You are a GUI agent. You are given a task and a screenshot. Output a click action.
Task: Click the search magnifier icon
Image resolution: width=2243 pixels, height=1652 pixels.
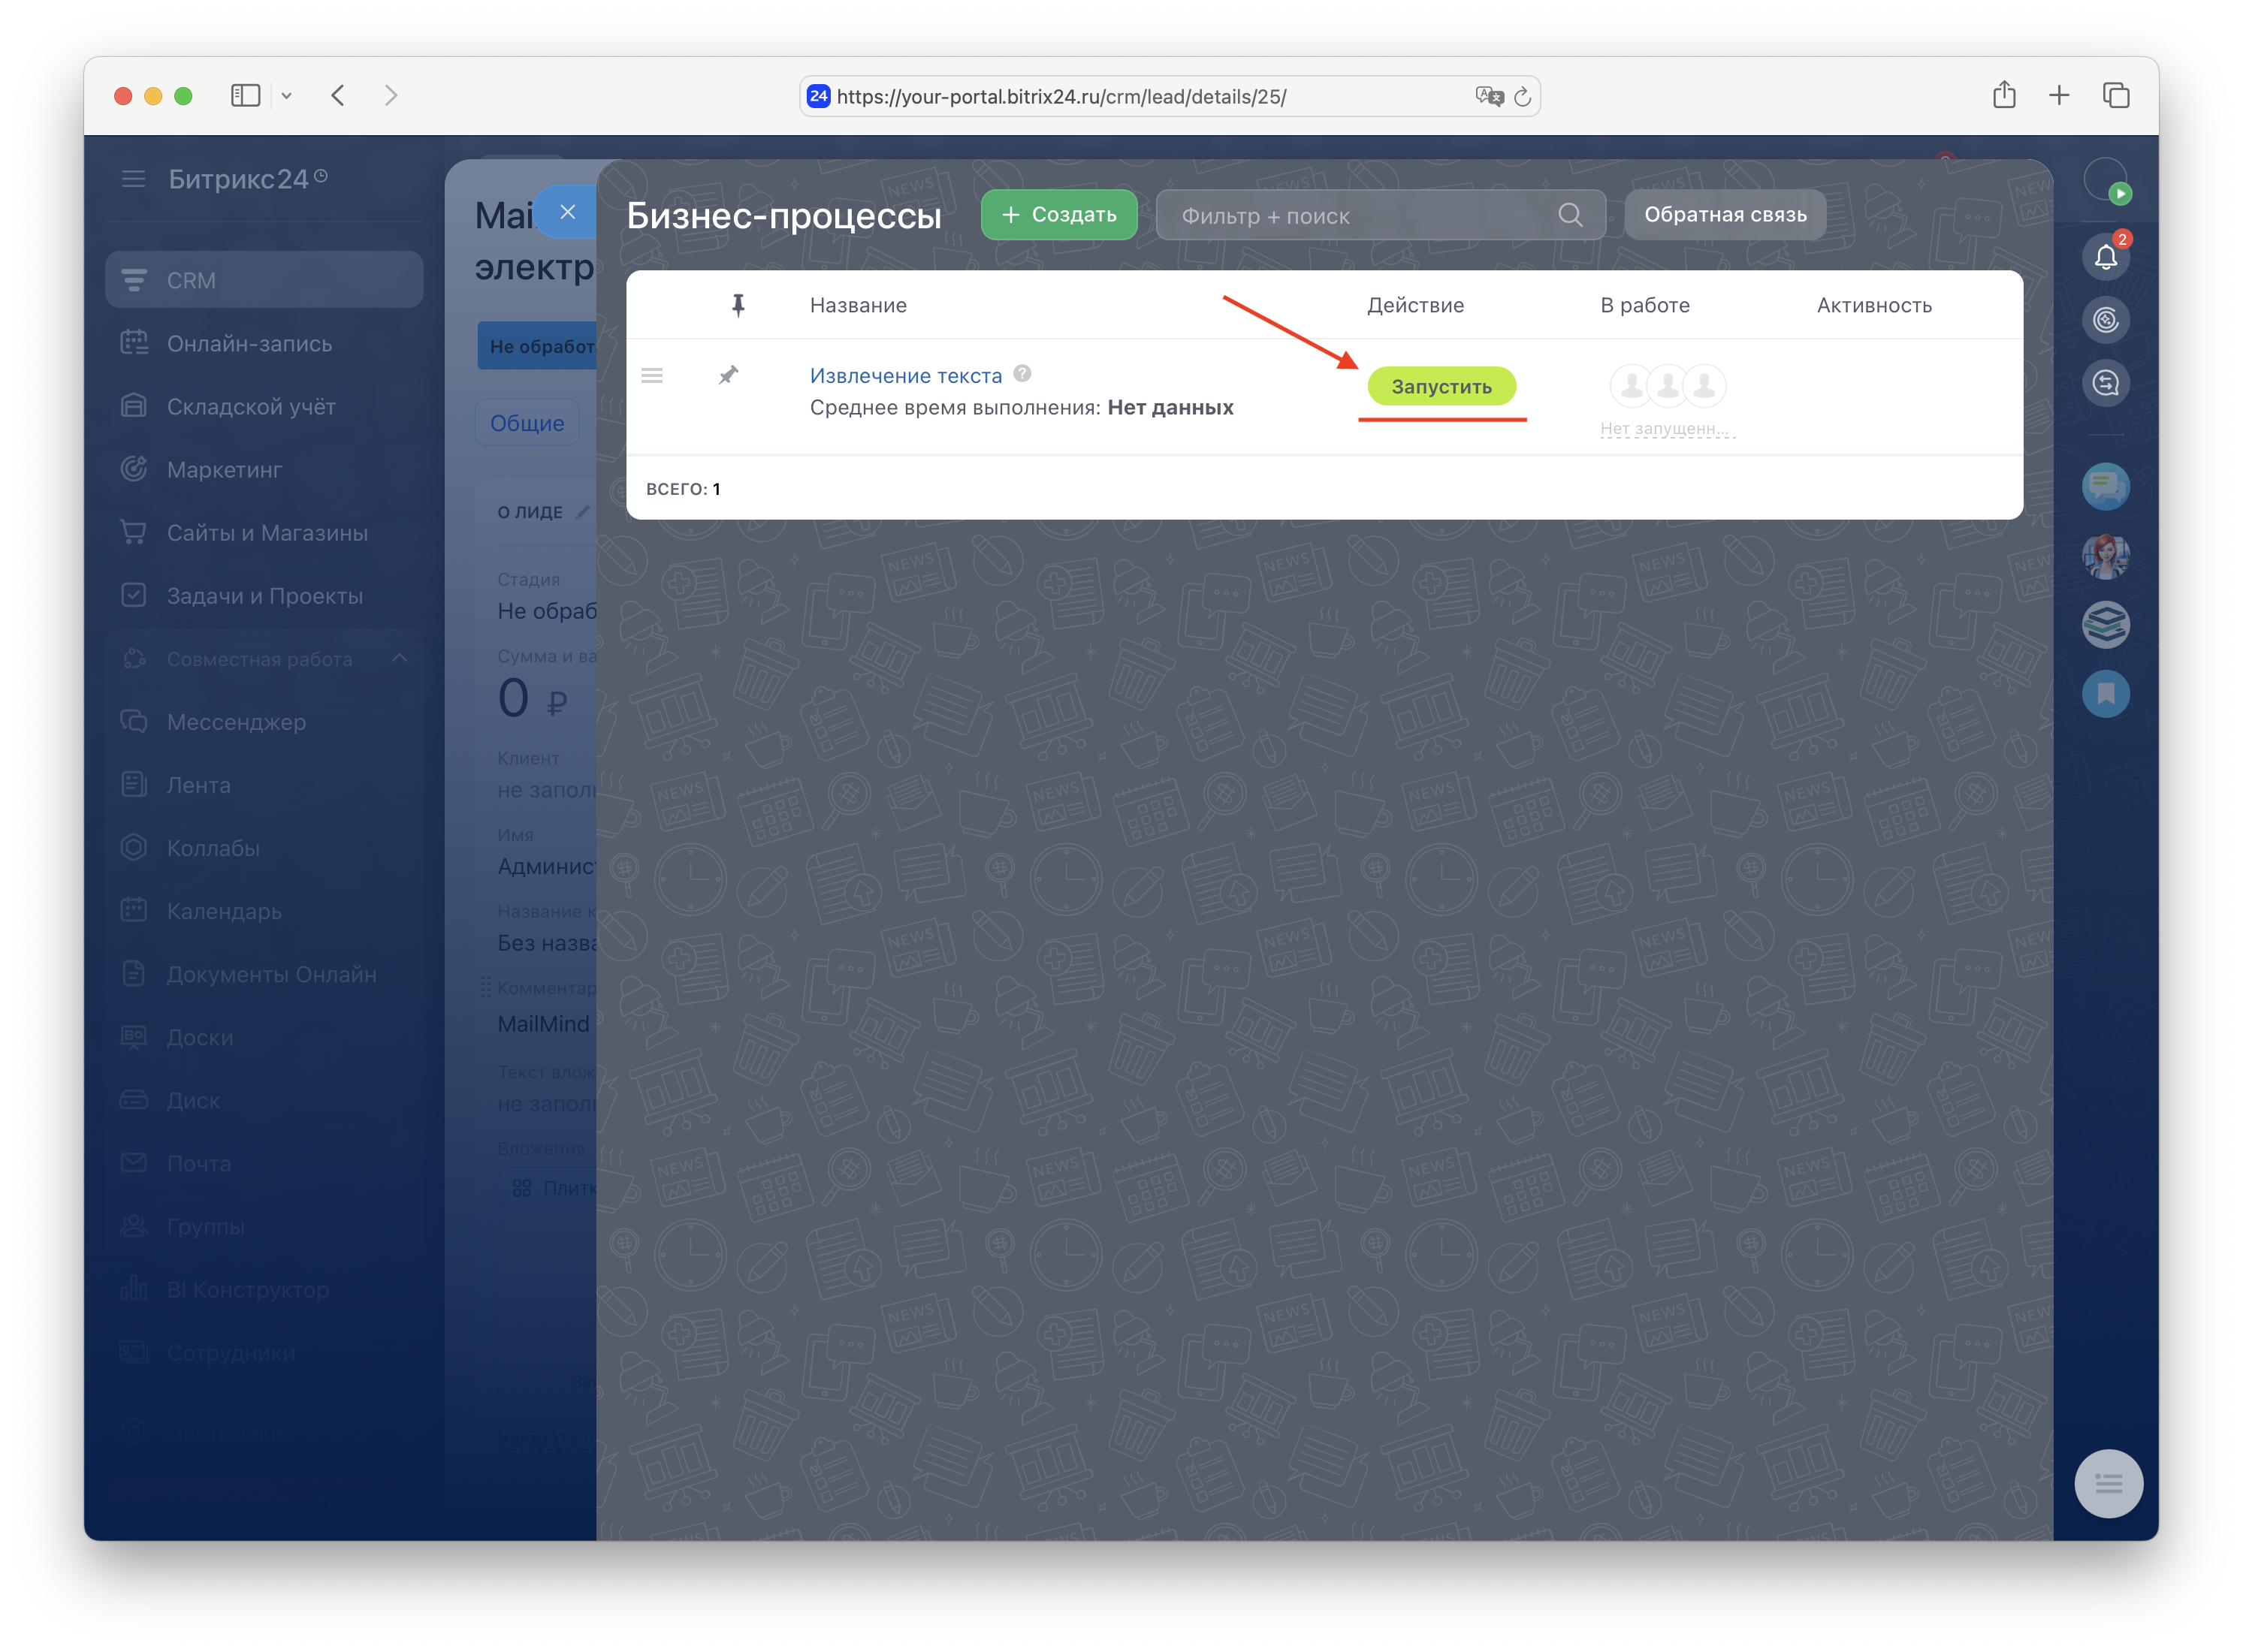tap(1570, 215)
